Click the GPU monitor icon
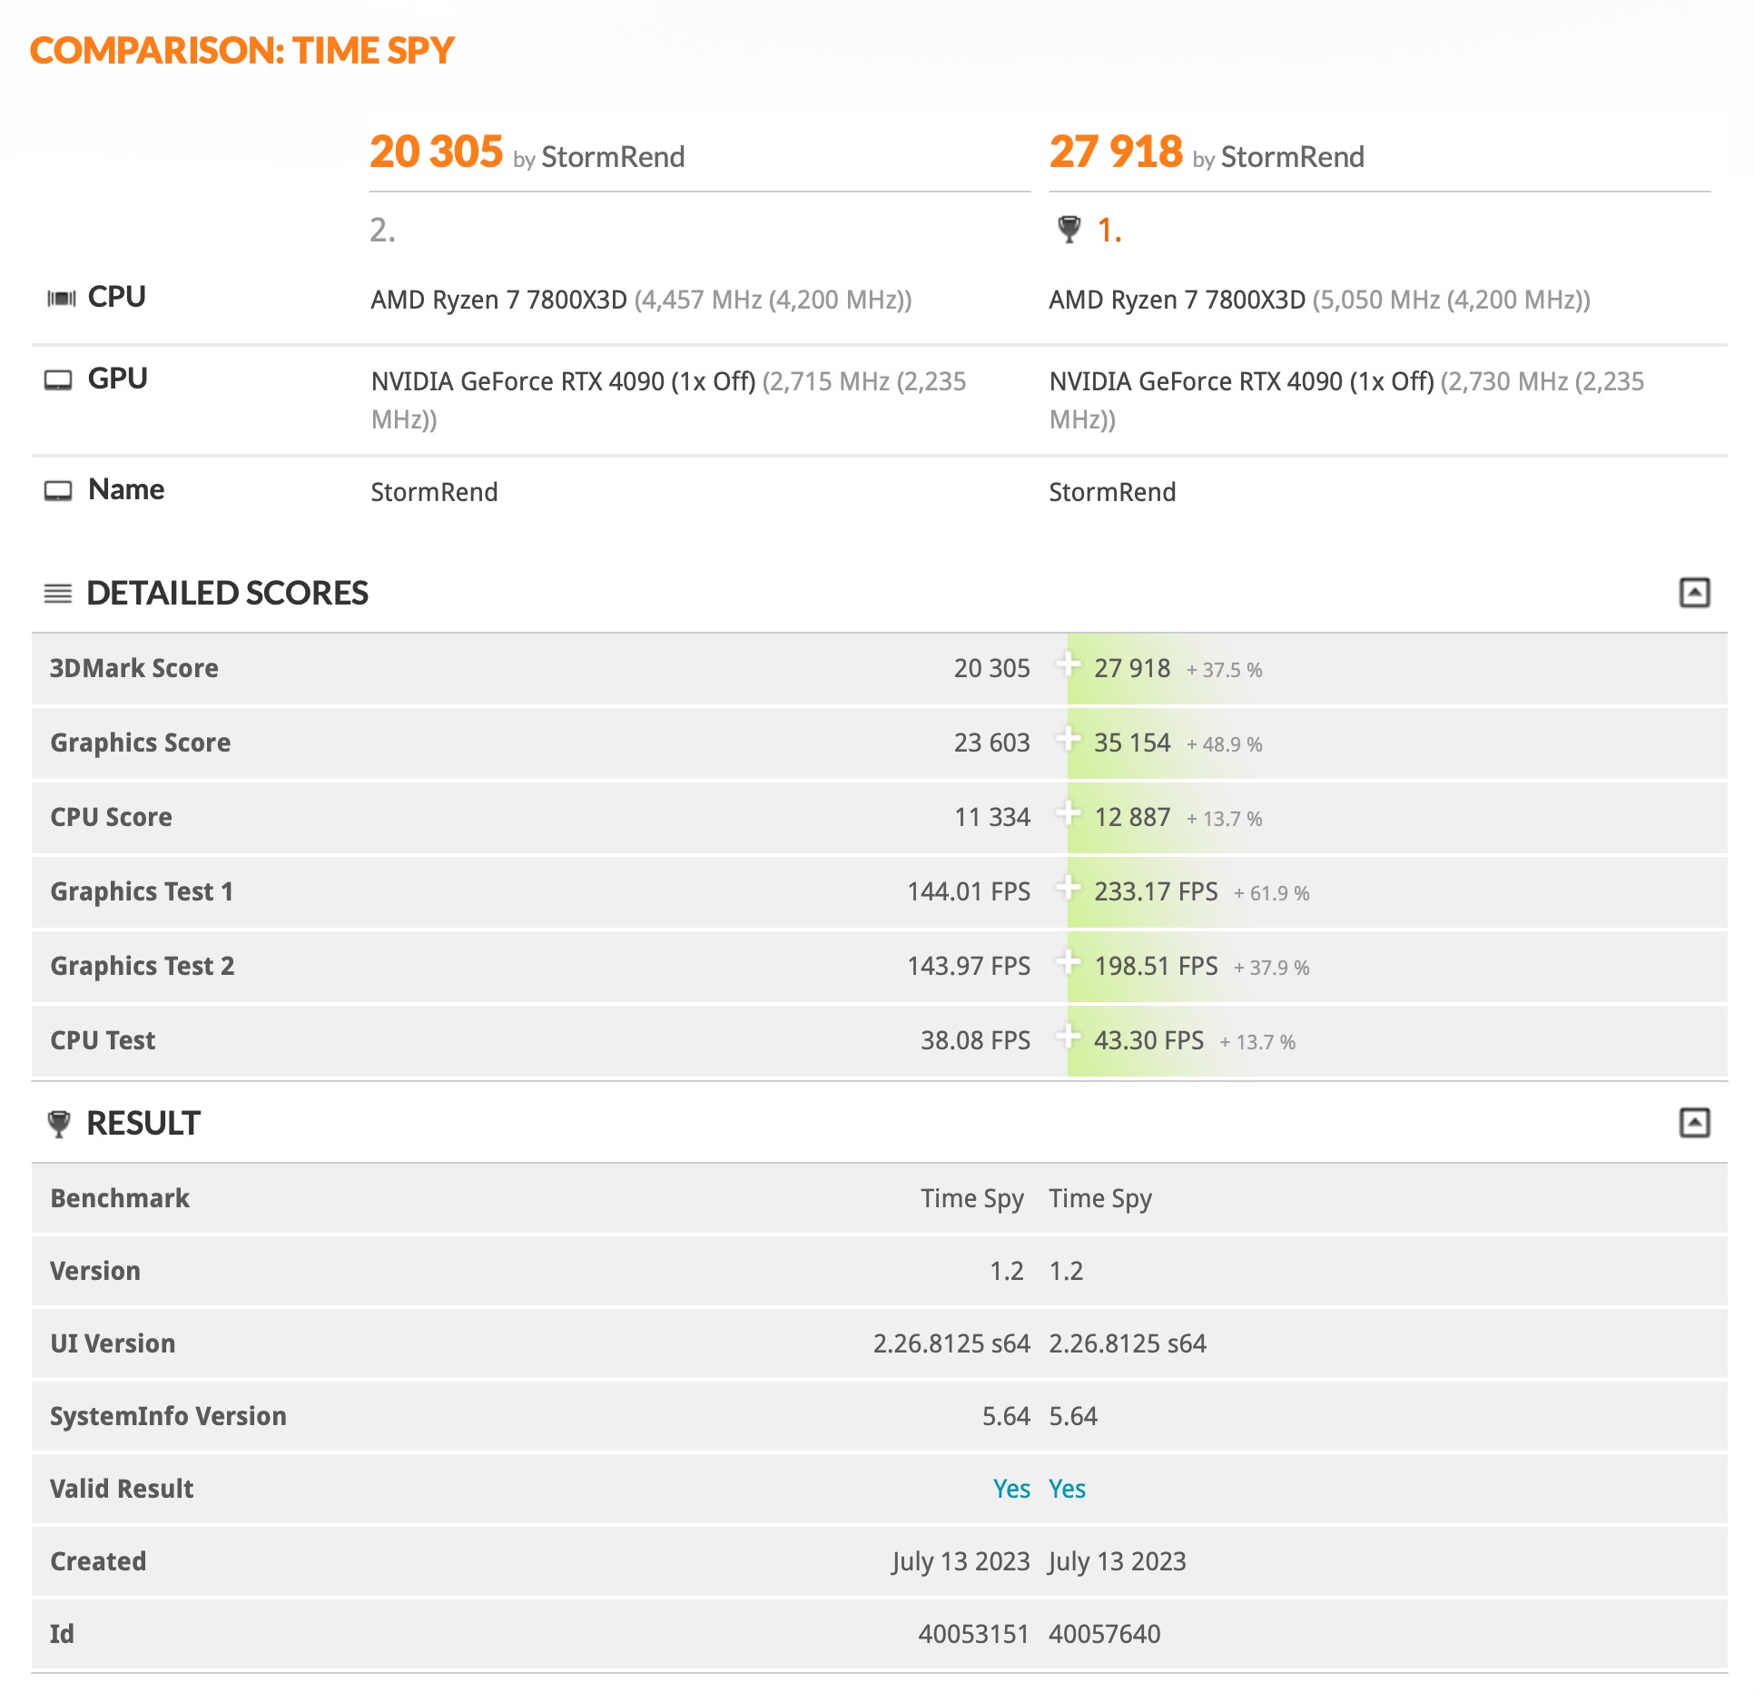The width and height of the screenshot is (1754, 1692). point(58,379)
